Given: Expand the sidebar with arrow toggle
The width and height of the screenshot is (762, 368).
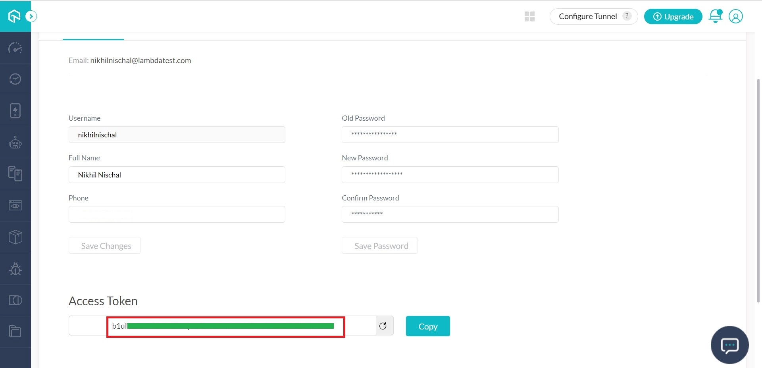Looking at the screenshot, I should point(31,16).
